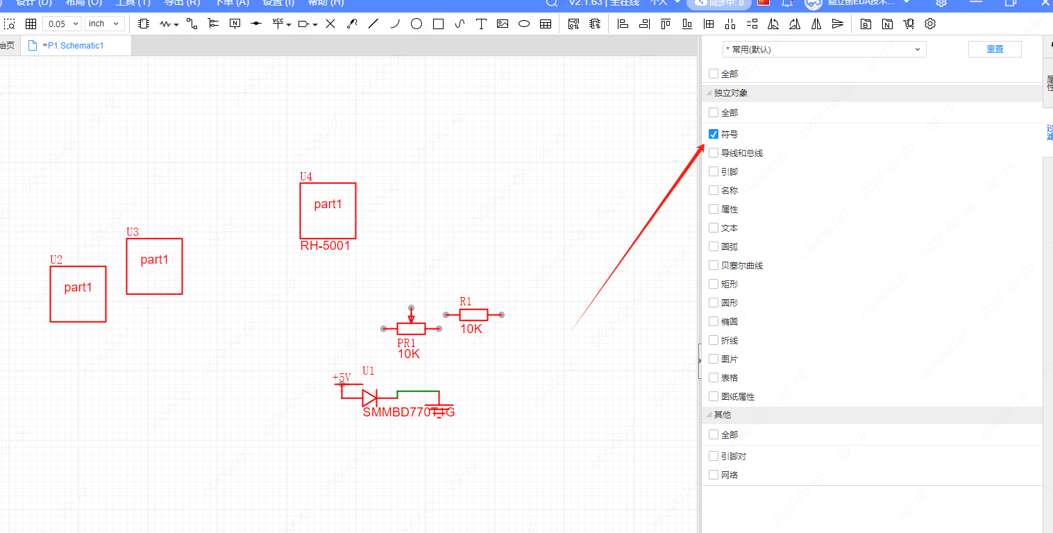Open the 常用(默认) filter preset dropdown
This screenshot has width=1053, height=533.
[x=823, y=49]
